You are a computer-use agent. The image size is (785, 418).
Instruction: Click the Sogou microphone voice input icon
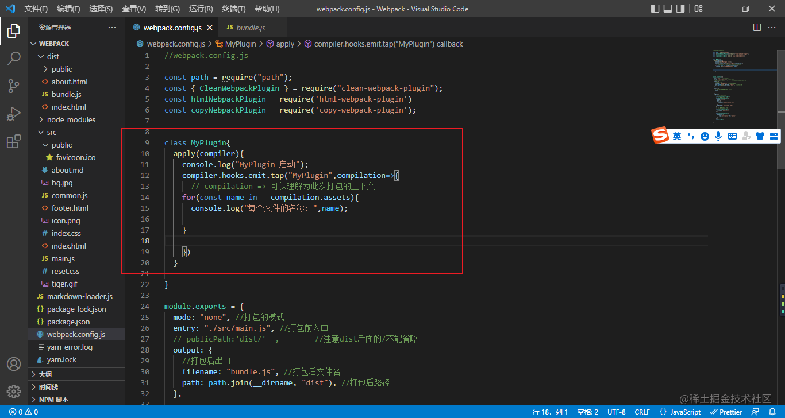[718, 136]
